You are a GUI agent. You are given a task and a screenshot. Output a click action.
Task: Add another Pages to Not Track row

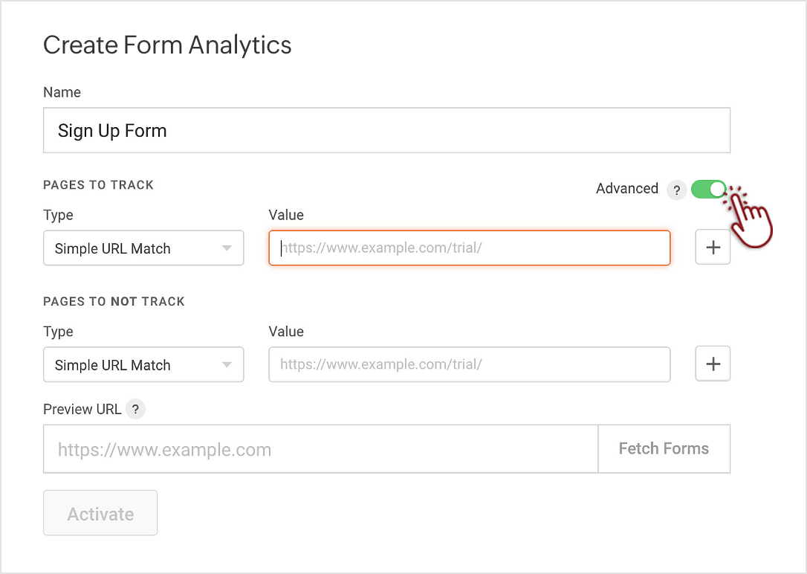point(713,364)
